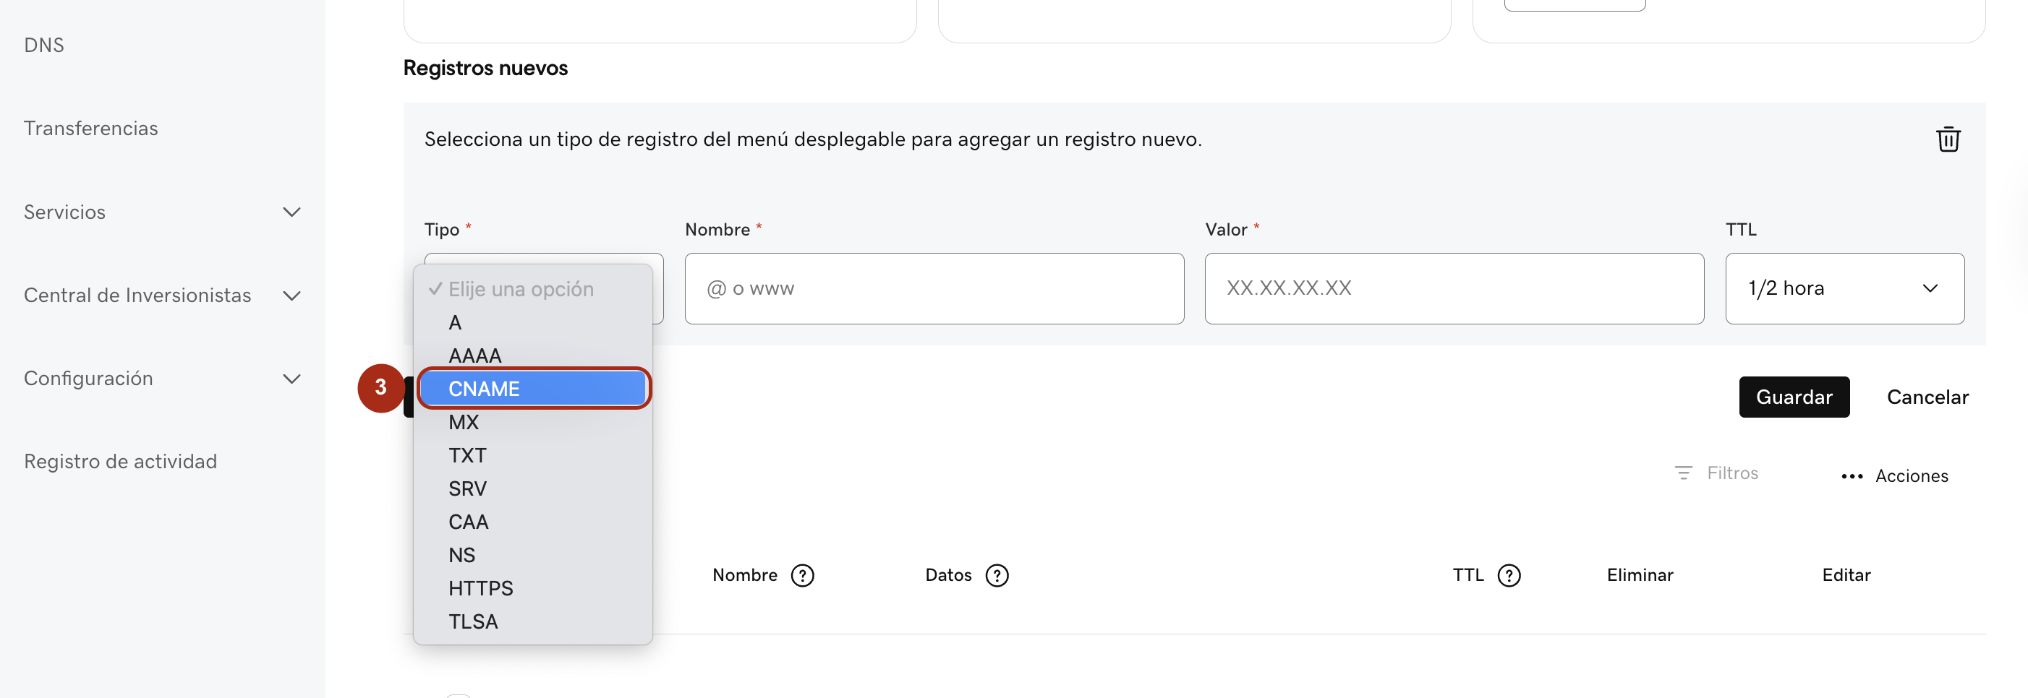
Task: Delete the new record using trash icon
Action: click(1948, 139)
